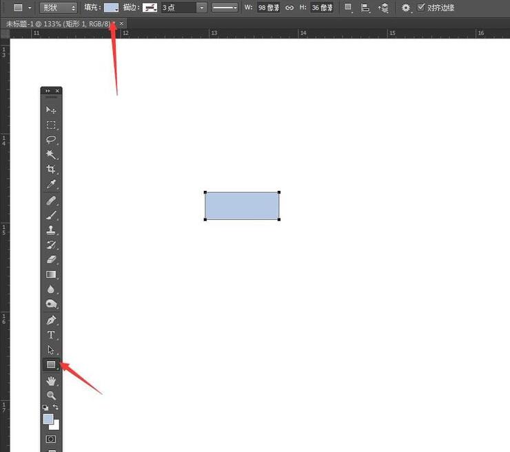
Task: Select the Hand tool
Action: (51, 380)
